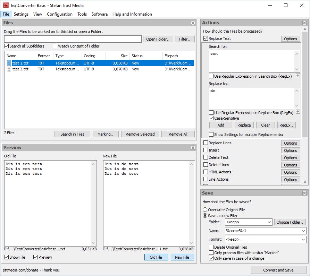Toggle the Show File checkbox

[x=7, y=257]
